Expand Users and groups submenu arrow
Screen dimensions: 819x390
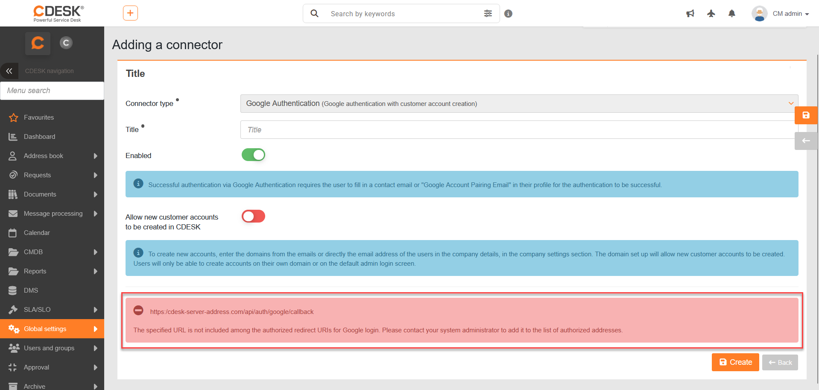coord(96,348)
